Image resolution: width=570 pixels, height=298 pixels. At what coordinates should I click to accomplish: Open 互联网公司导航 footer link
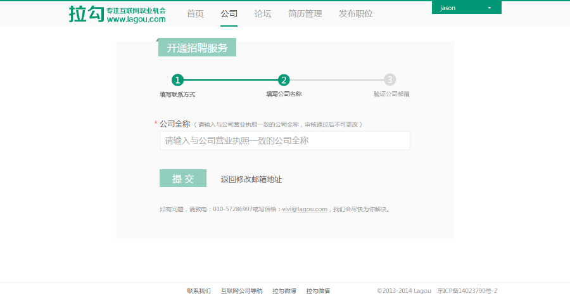click(x=242, y=291)
